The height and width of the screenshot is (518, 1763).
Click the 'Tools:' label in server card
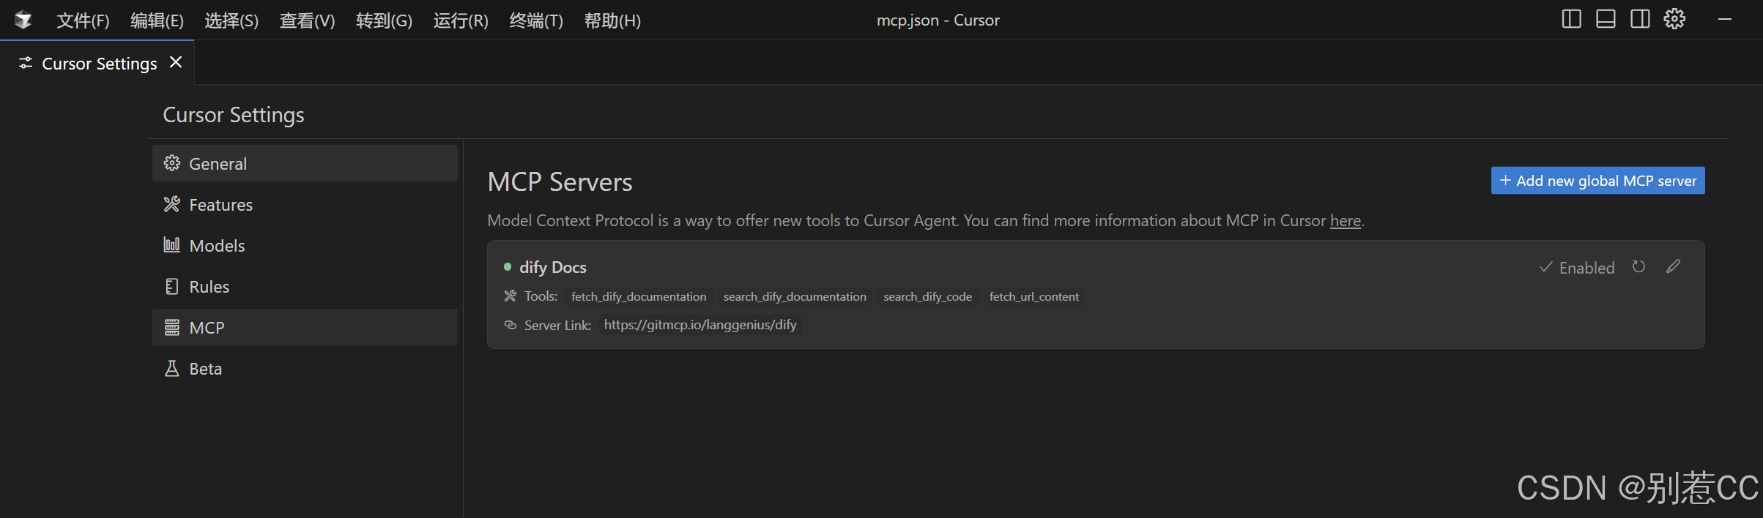click(541, 296)
